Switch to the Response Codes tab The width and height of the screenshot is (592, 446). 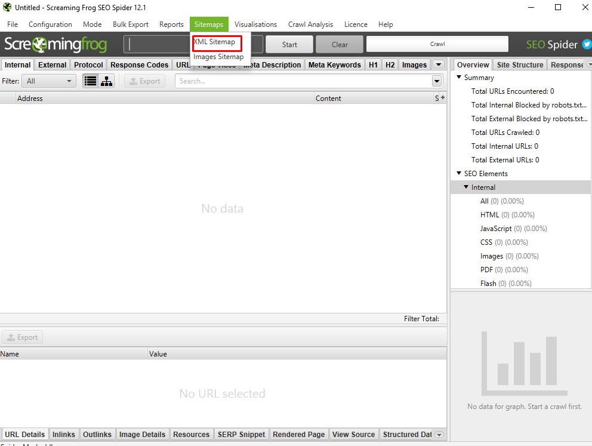click(x=139, y=64)
